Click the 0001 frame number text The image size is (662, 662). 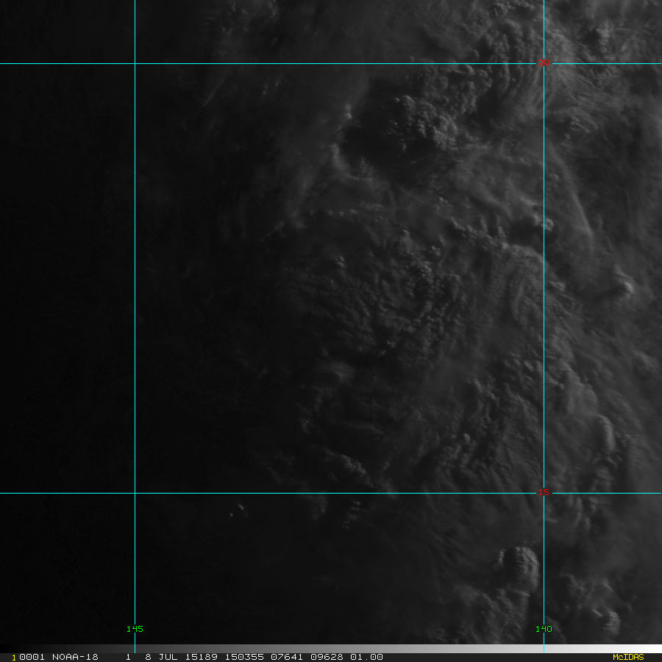coord(30,657)
